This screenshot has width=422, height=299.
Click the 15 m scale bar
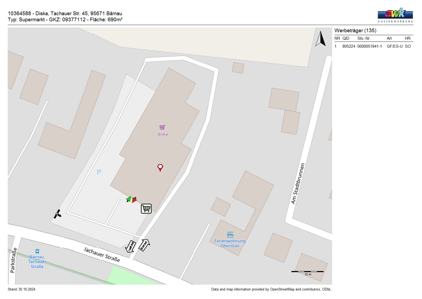(x=307, y=272)
